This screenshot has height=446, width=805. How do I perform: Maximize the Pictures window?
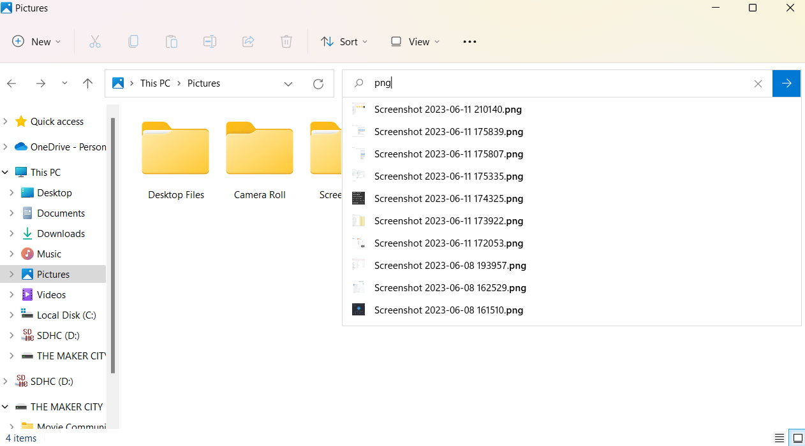click(753, 8)
